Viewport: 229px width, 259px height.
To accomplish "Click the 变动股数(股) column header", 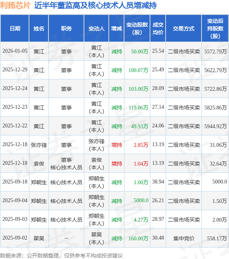I will pos(137,28).
